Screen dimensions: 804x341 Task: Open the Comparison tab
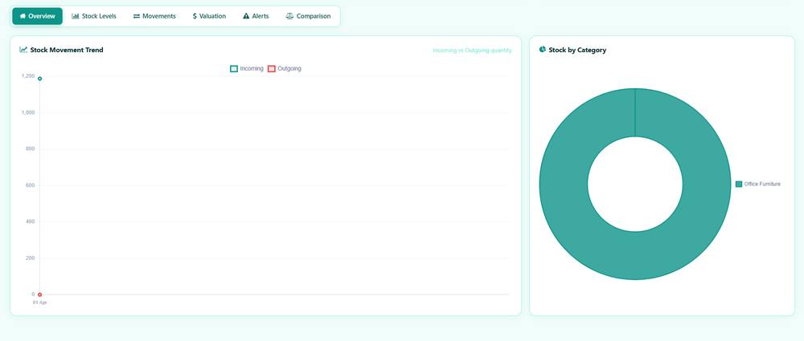pos(308,16)
